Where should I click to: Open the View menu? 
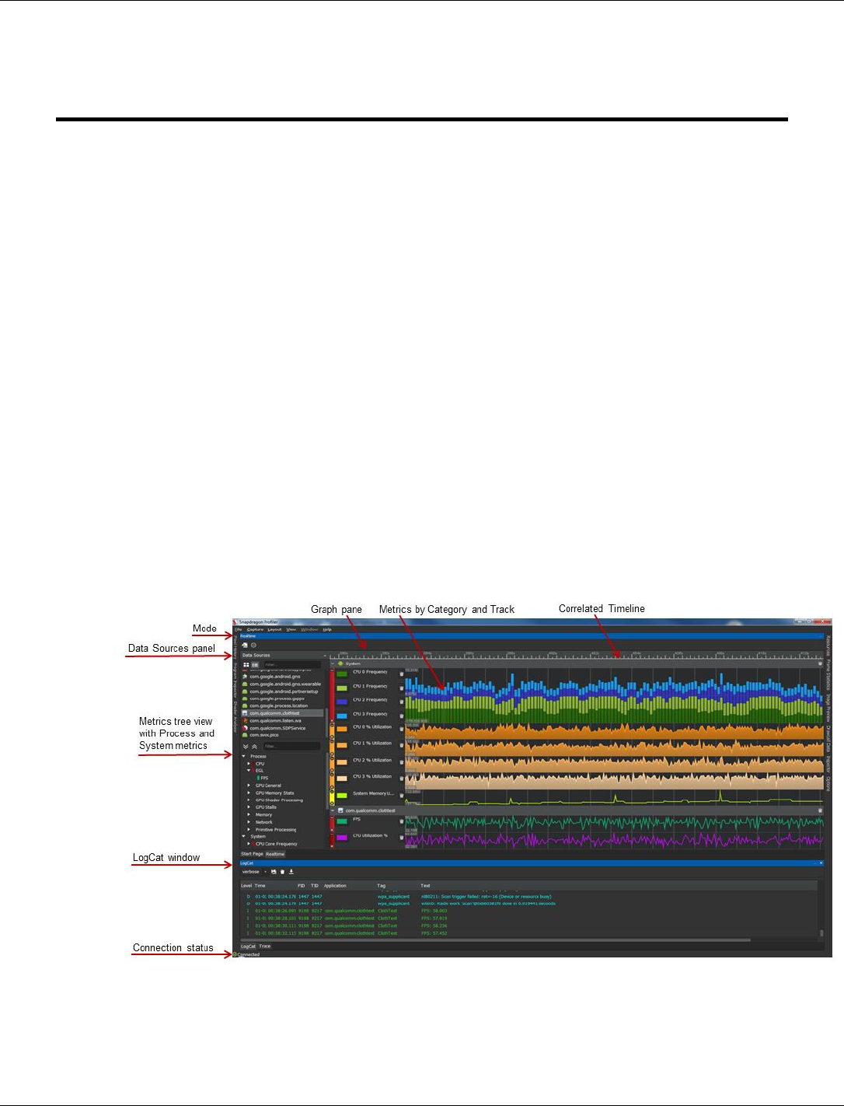(291, 629)
